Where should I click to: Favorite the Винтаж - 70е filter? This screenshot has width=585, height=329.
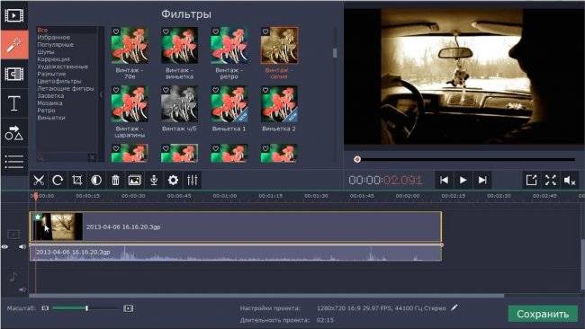coord(116,31)
